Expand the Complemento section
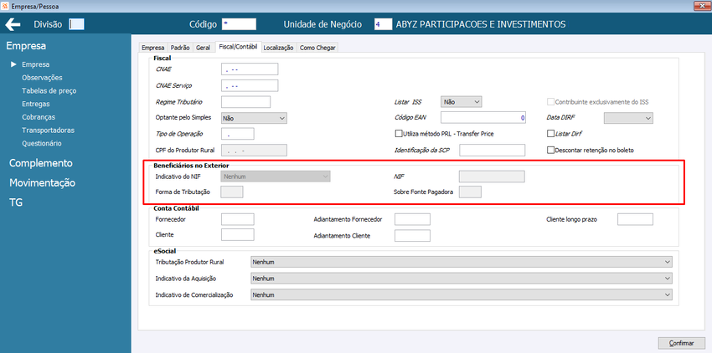Viewport: 712px width, 353px height. (x=41, y=163)
